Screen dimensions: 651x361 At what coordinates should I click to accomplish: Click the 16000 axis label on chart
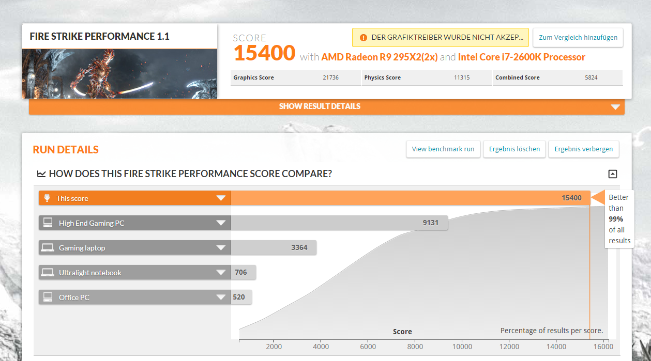pyautogui.click(x=603, y=347)
